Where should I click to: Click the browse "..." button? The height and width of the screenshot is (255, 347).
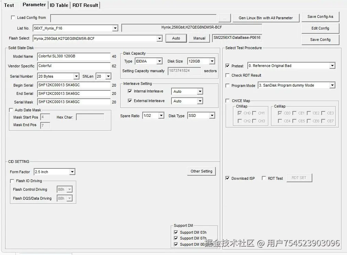click(x=224, y=18)
